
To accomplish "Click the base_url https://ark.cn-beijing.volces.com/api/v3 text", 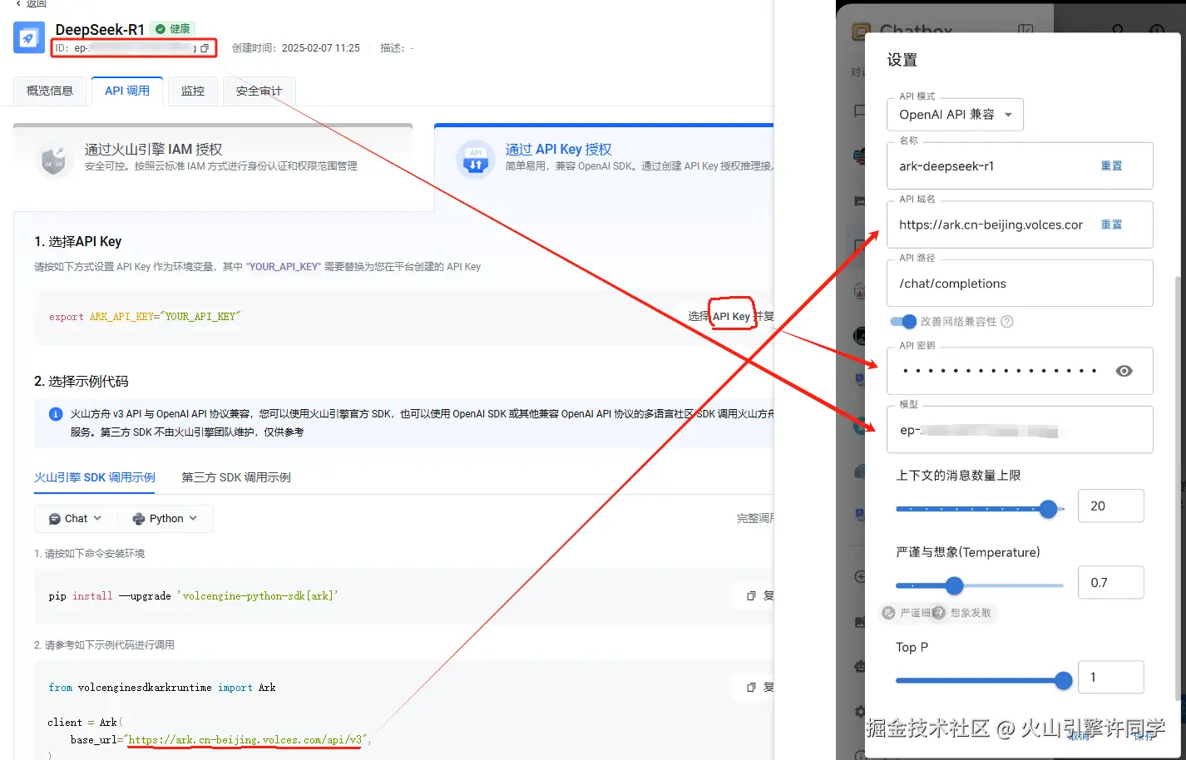I will click(x=246, y=739).
